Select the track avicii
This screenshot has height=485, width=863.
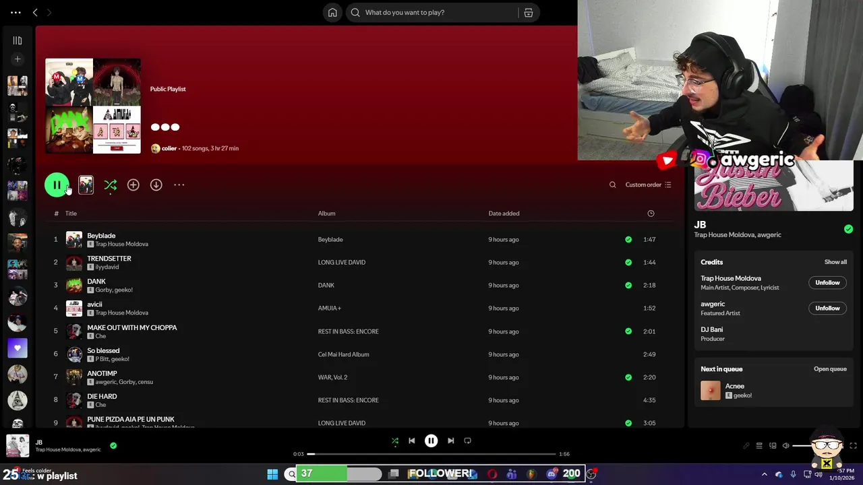[94, 304]
